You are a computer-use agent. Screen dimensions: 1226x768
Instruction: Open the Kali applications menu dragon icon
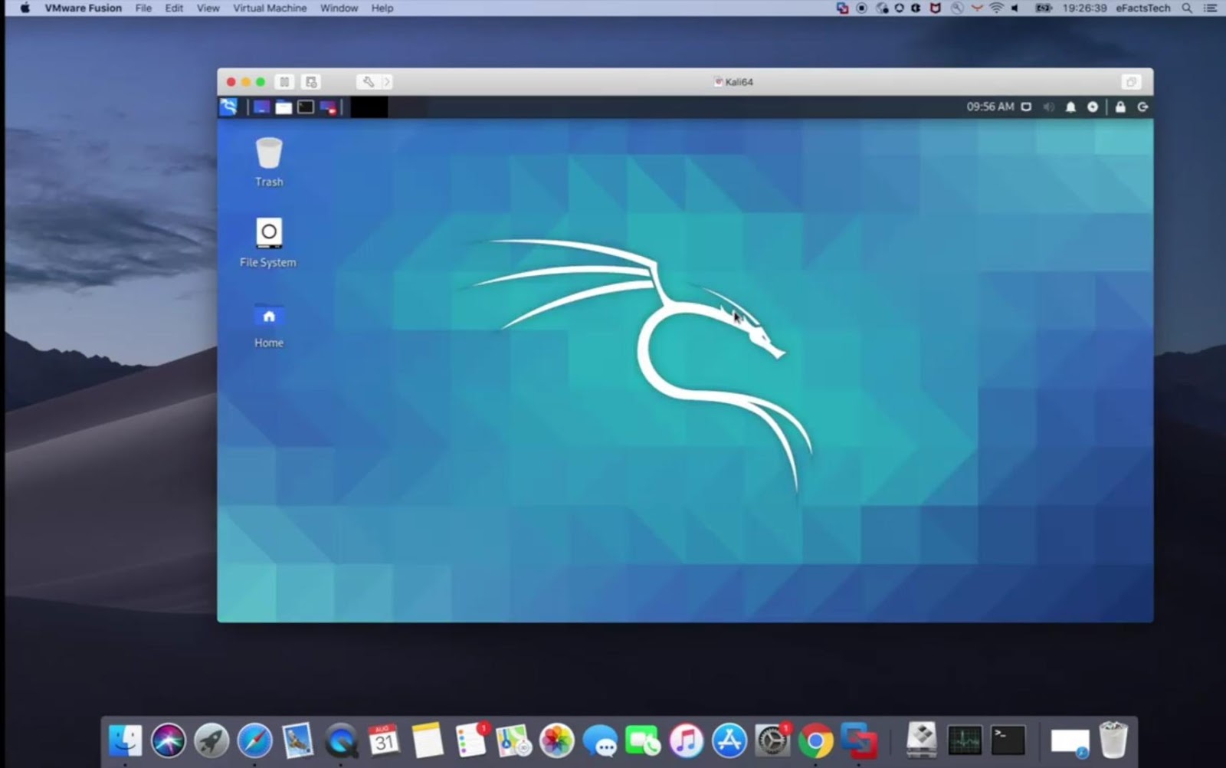point(228,107)
